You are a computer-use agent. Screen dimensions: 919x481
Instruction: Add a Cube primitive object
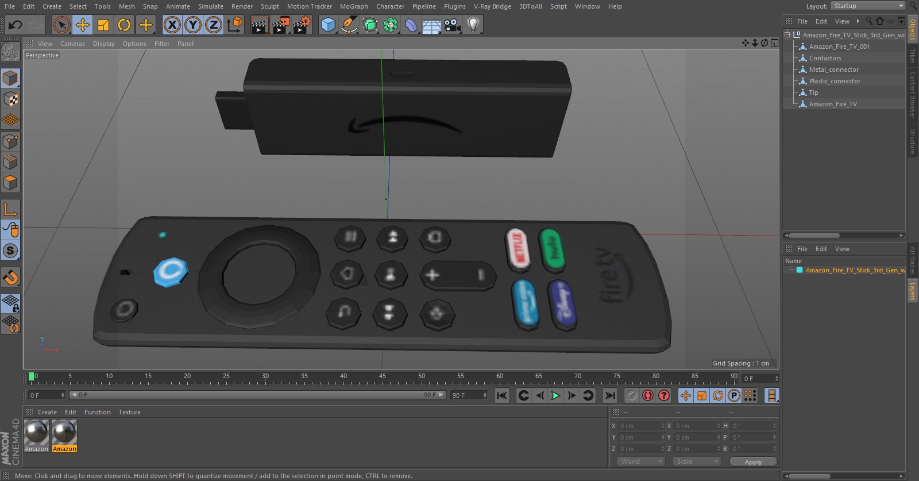click(328, 25)
